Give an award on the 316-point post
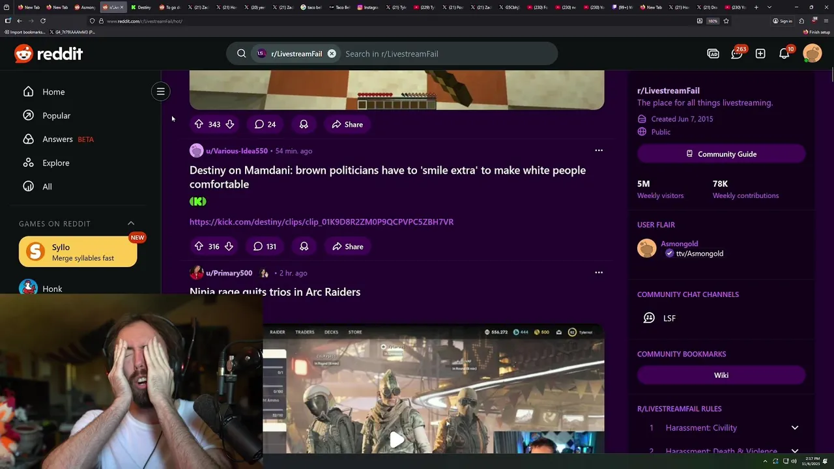The height and width of the screenshot is (469, 834). (304, 246)
